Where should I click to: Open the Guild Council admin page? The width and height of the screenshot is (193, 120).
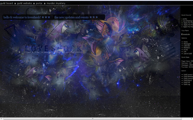[x=188, y=78]
